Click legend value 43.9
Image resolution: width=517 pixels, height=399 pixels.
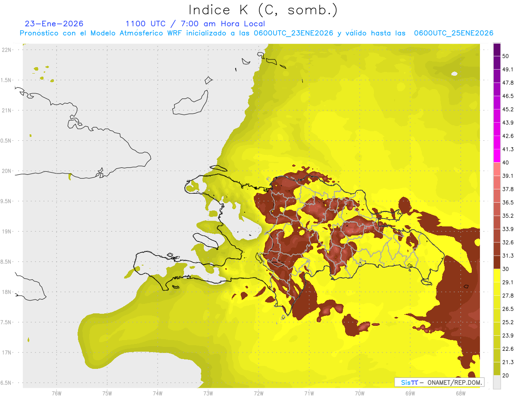point(508,123)
